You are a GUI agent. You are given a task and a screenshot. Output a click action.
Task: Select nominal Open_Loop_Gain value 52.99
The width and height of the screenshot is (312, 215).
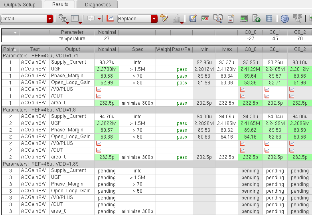click(107, 83)
